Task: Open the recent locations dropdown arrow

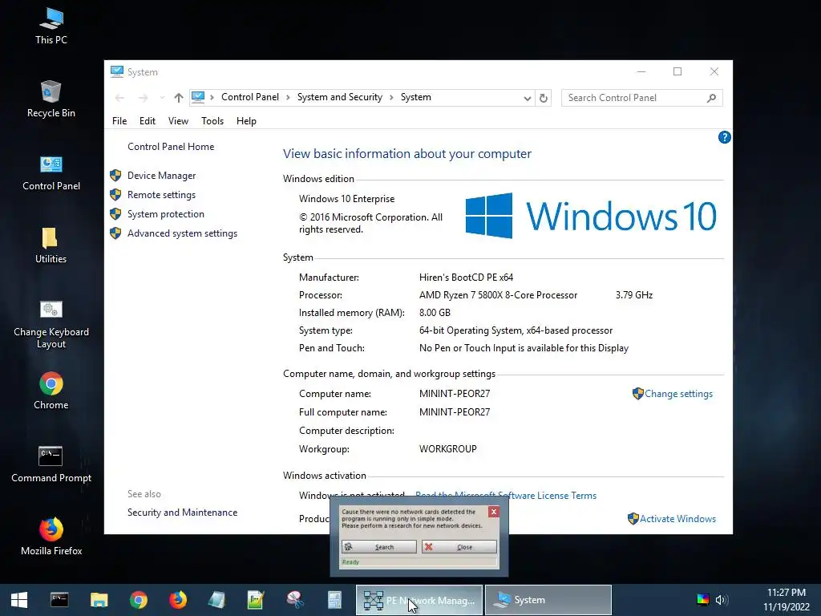Action: point(162,97)
